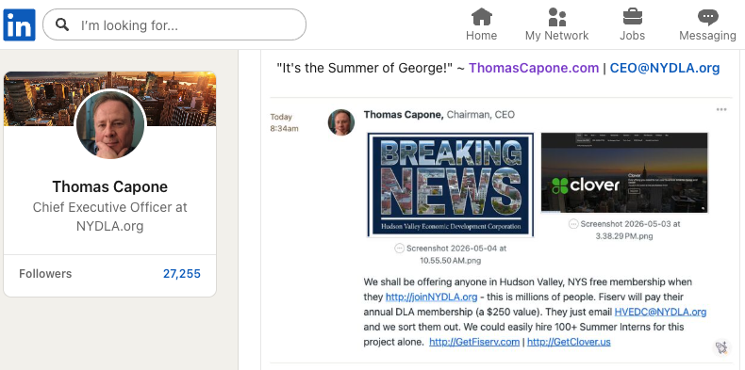Screen dimensions: 745x370
Task: Open the three-dot menu on the message
Action: point(721,109)
